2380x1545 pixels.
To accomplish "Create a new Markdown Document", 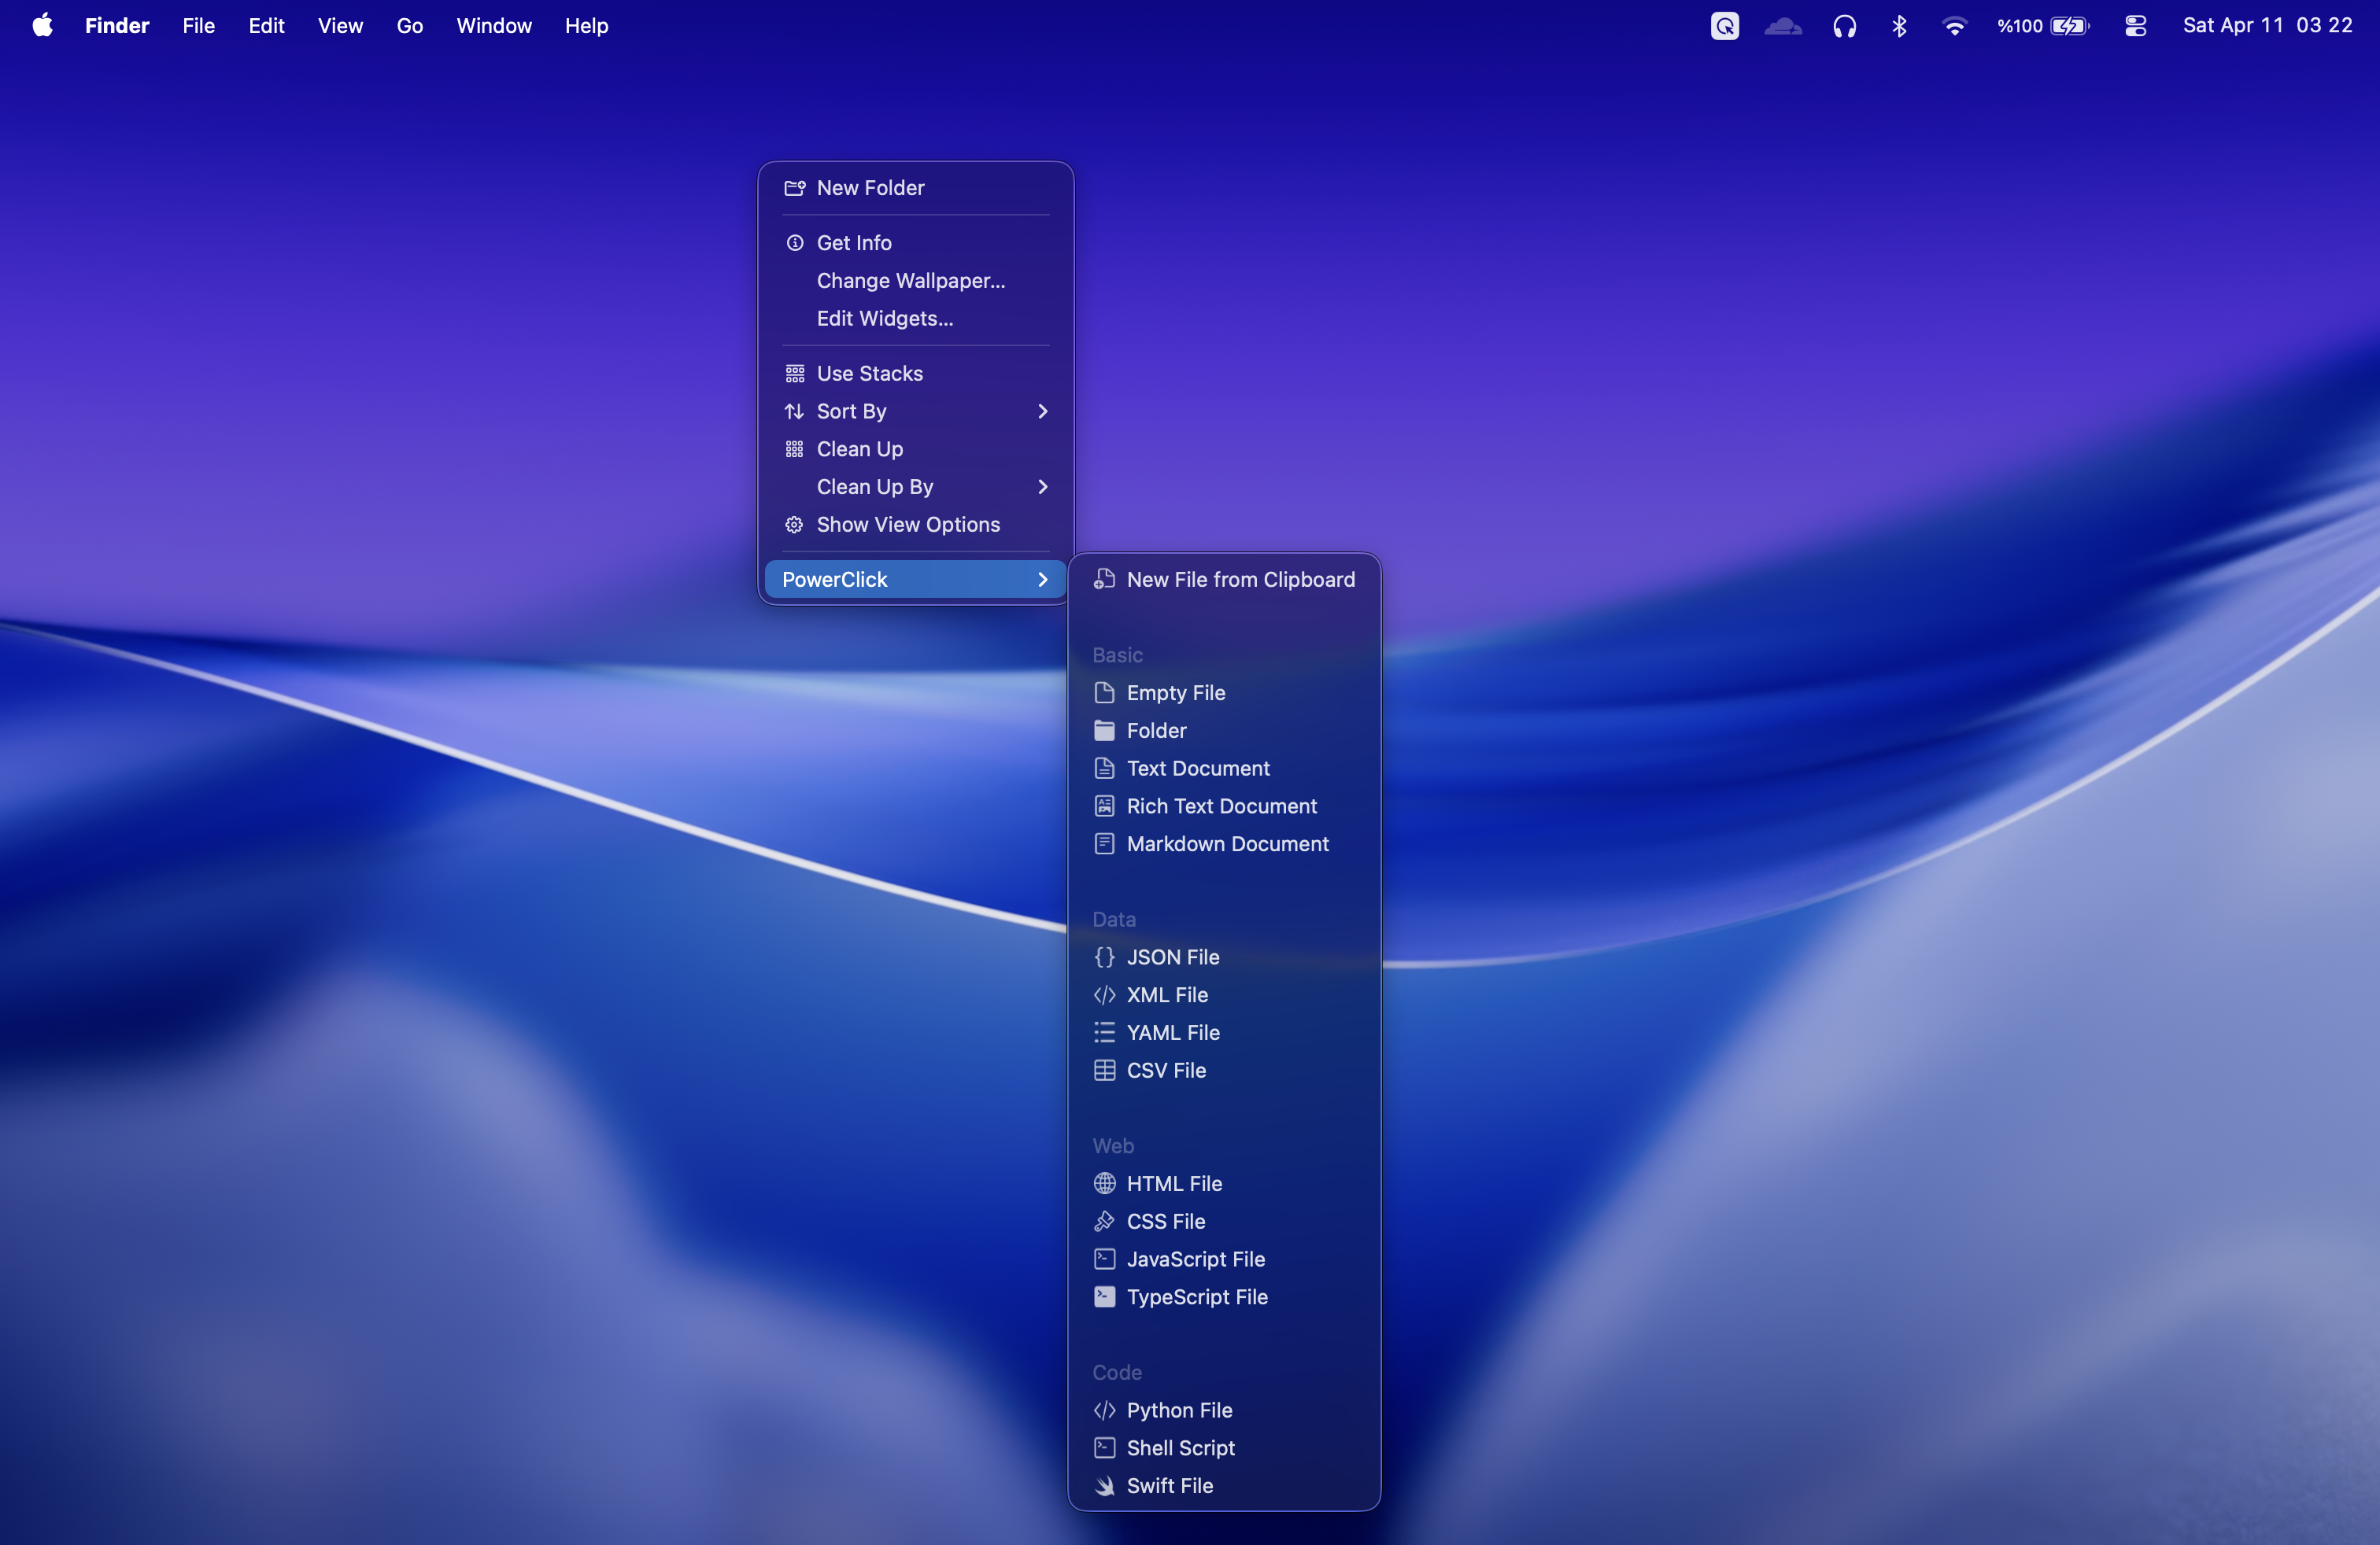I will pyautogui.click(x=1227, y=843).
